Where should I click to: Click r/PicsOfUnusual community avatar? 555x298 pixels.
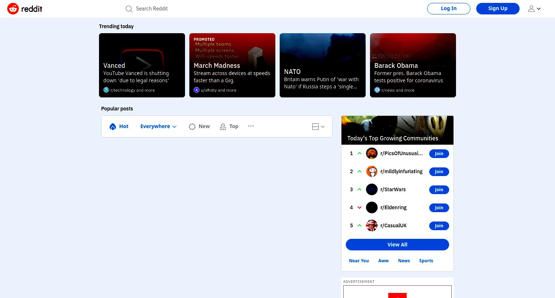pyautogui.click(x=372, y=153)
